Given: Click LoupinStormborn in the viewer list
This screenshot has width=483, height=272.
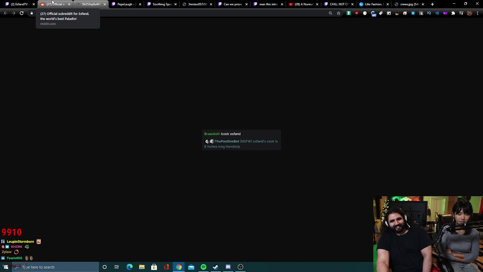Looking at the screenshot, I should tap(20, 241).
